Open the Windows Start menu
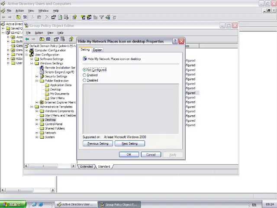Screen dimensions: 277x208 13,204
